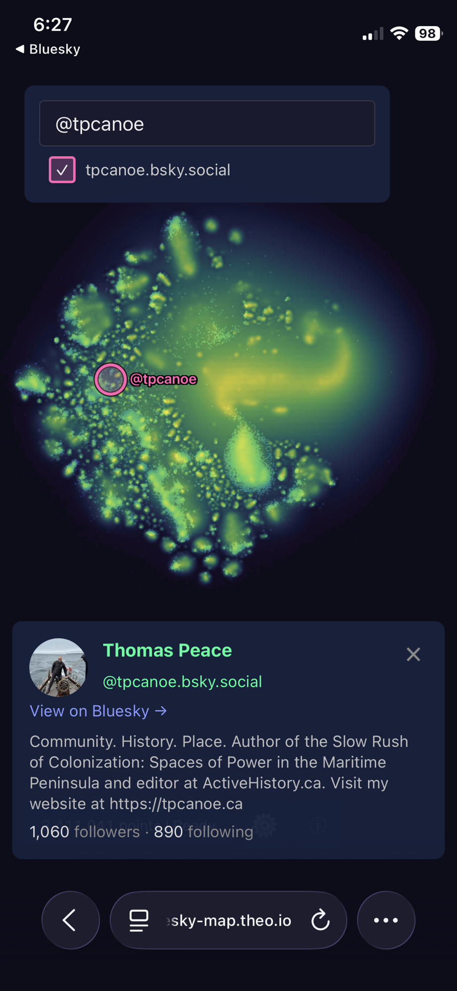
Task: Select the tpcanoe.bsky.social result label
Action: coord(157,170)
